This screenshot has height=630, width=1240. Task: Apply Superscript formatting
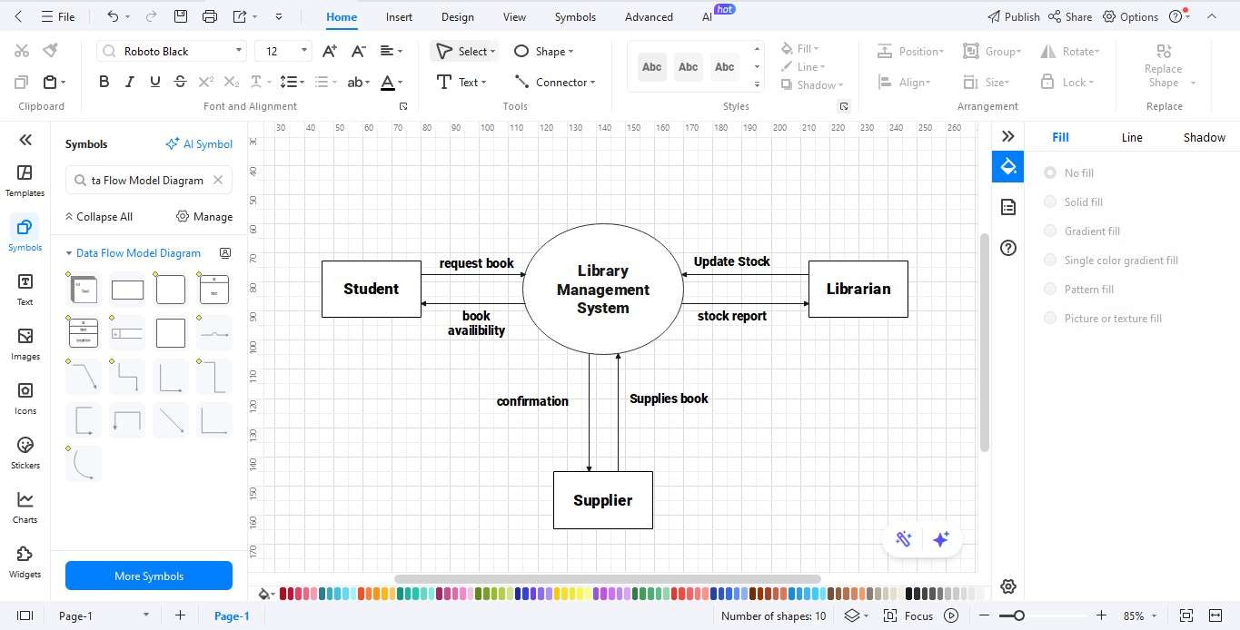click(x=206, y=82)
